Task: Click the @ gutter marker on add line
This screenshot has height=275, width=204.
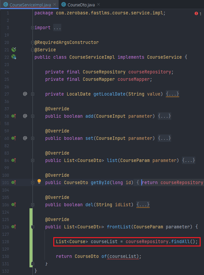Action: pos(25,116)
